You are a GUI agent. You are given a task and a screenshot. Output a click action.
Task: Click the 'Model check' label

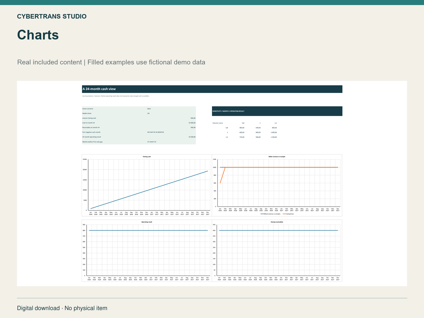coord(87,113)
